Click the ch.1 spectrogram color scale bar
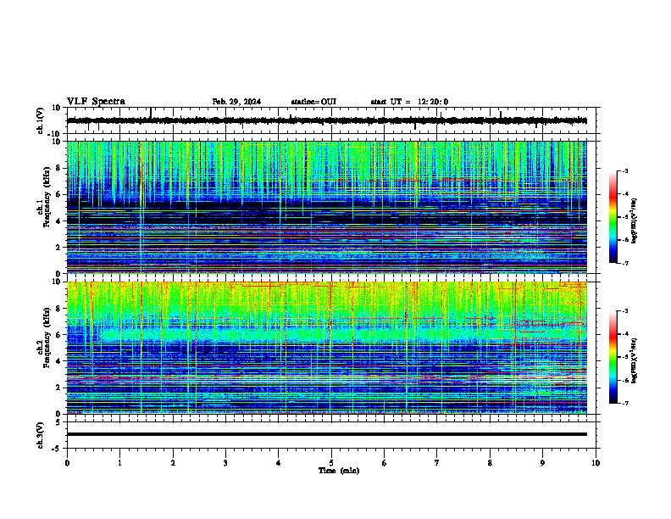The image size is (671, 519). [613, 217]
